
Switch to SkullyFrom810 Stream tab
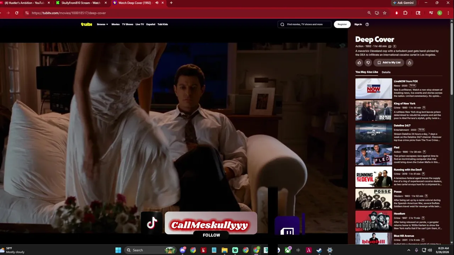tap(81, 3)
